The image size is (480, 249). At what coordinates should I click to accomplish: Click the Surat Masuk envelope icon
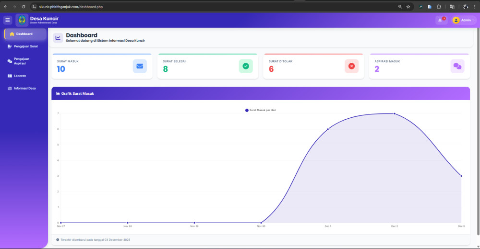click(140, 66)
